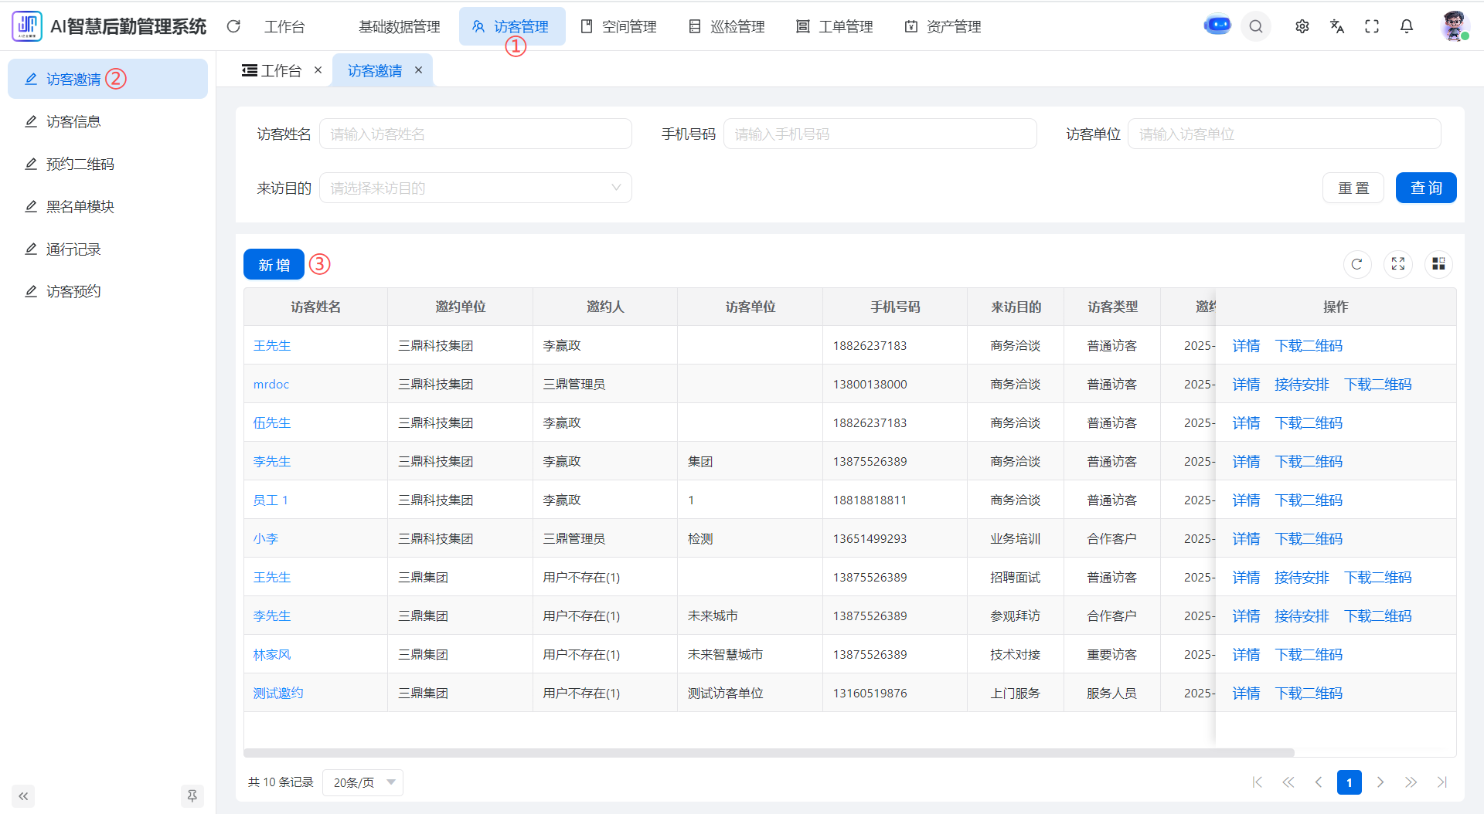Viewport: 1484px width, 814px height.
Task: Open the 空间管理 menu
Action: click(619, 26)
